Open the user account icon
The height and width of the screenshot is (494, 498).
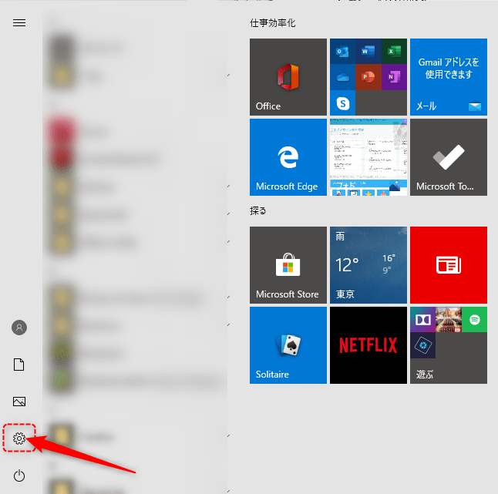19,328
